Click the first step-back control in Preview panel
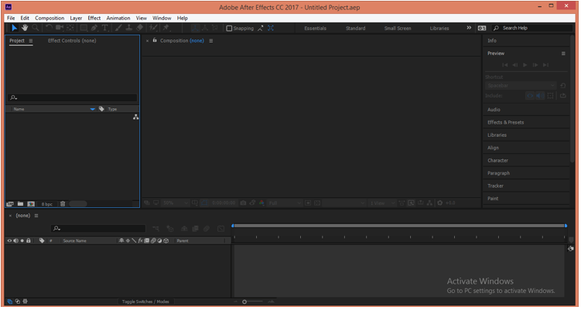581x310 pixels. click(x=504, y=65)
